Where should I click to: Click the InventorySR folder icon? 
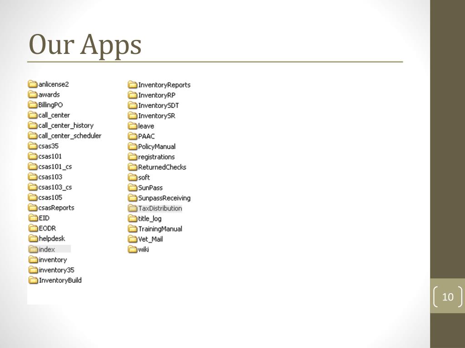coord(133,116)
